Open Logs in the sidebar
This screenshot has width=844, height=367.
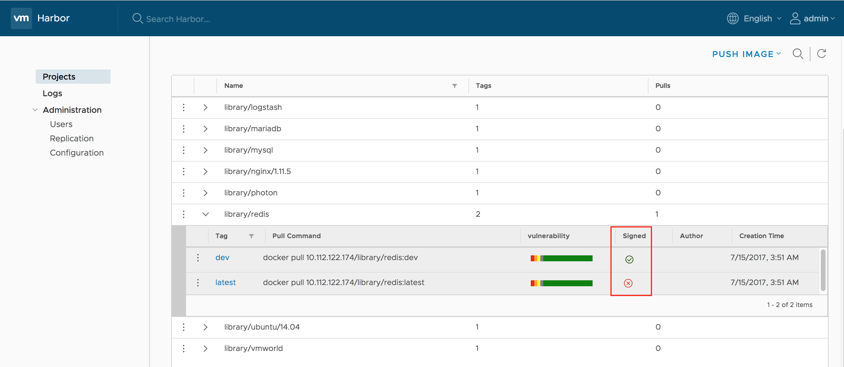[52, 93]
